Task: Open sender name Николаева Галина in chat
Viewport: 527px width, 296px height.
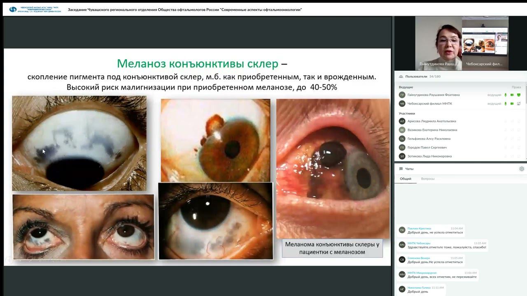Action: (x=419, y=287)
